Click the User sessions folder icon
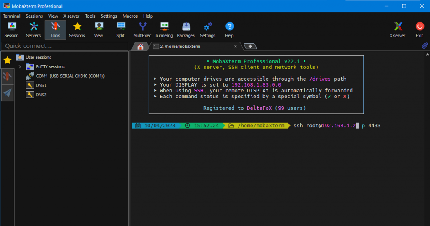Screen dimensions: 430x226 tap(20, 57)
